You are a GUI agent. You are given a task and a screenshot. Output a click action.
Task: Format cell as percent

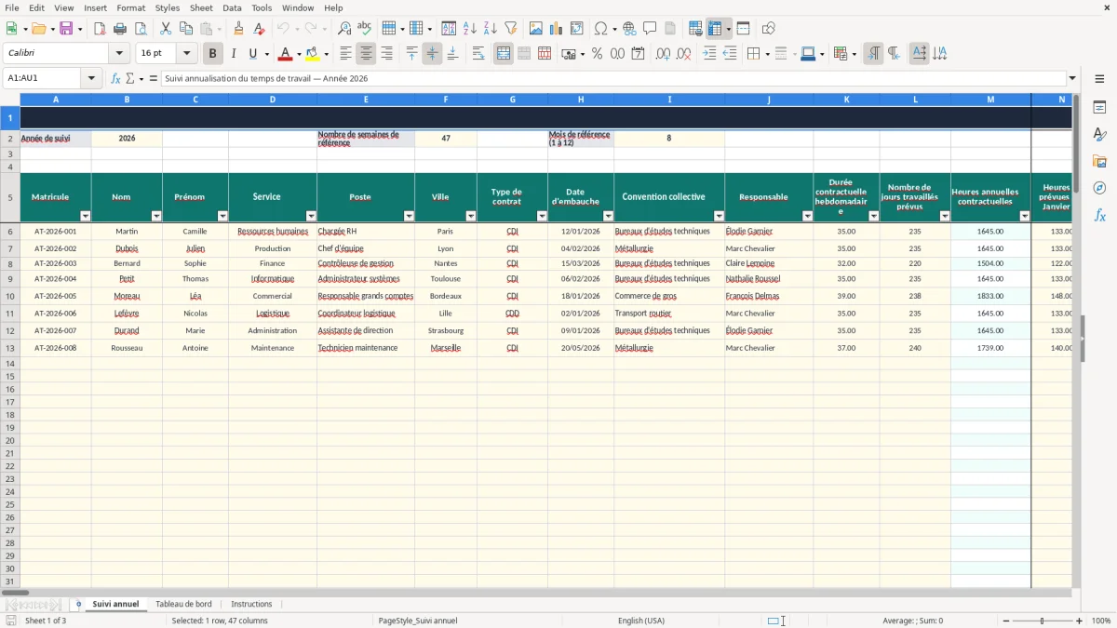(x=598, y=54)
